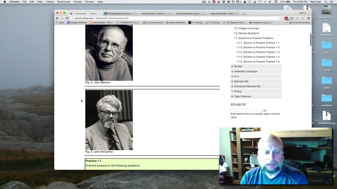This screenshot has width=337, height=189.
Task: Open The Pages of Kent bookmark
Action: pos(234,23)
